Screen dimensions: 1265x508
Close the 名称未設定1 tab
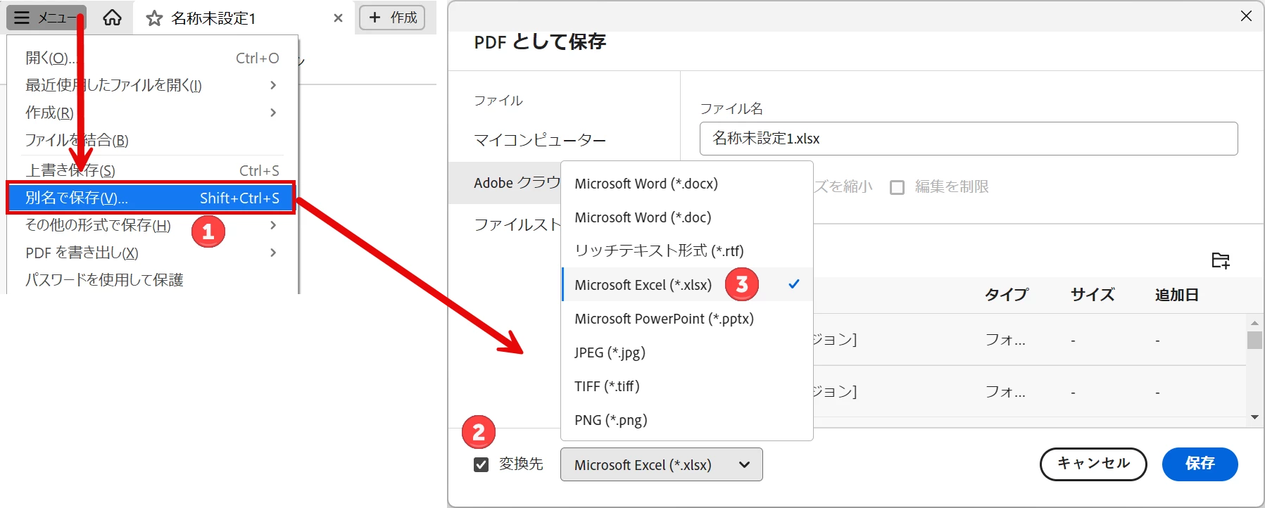[x=338, y=18]
